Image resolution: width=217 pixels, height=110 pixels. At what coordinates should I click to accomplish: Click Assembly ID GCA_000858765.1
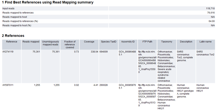click(x=127, y=86)
